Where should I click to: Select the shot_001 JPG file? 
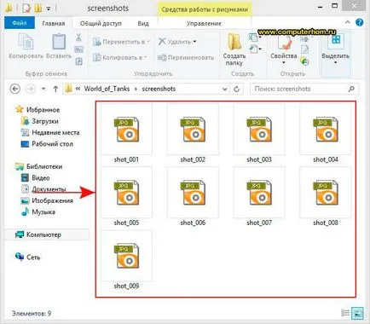tap(126, 134)
